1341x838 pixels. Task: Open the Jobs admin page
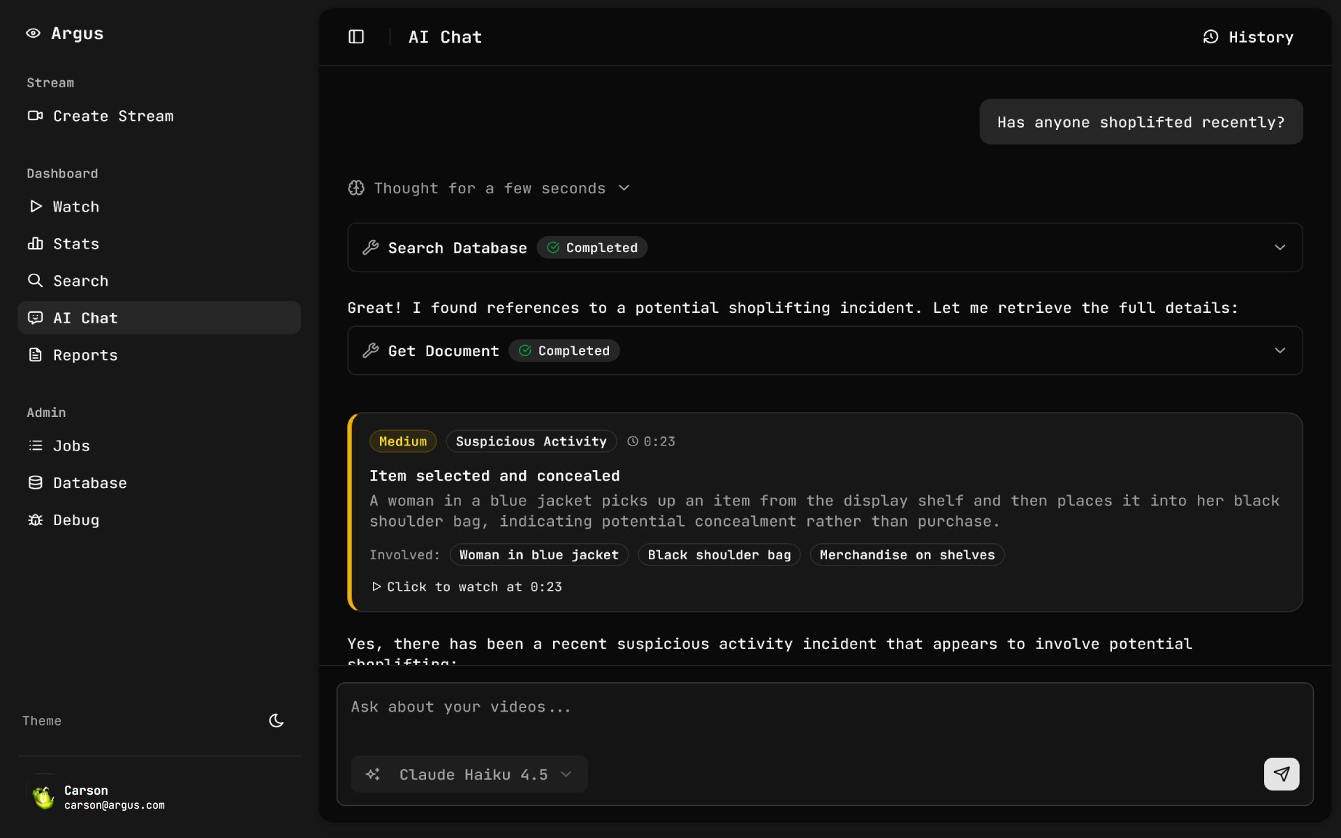[x=71, y=446]
